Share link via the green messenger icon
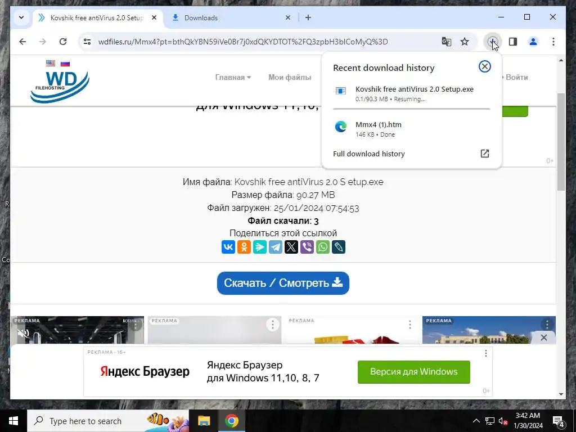 pos(260,247)
